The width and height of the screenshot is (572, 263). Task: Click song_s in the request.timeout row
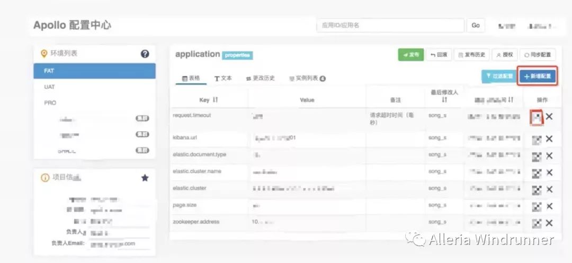[437, 115]
